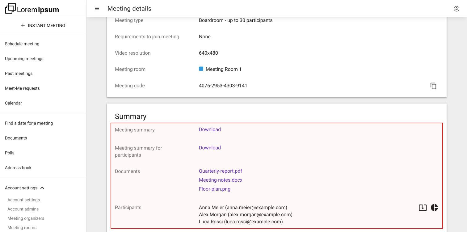Open Schedule meeting in the sidebar
The image size is (467, 232).
(x=22, y=44)
